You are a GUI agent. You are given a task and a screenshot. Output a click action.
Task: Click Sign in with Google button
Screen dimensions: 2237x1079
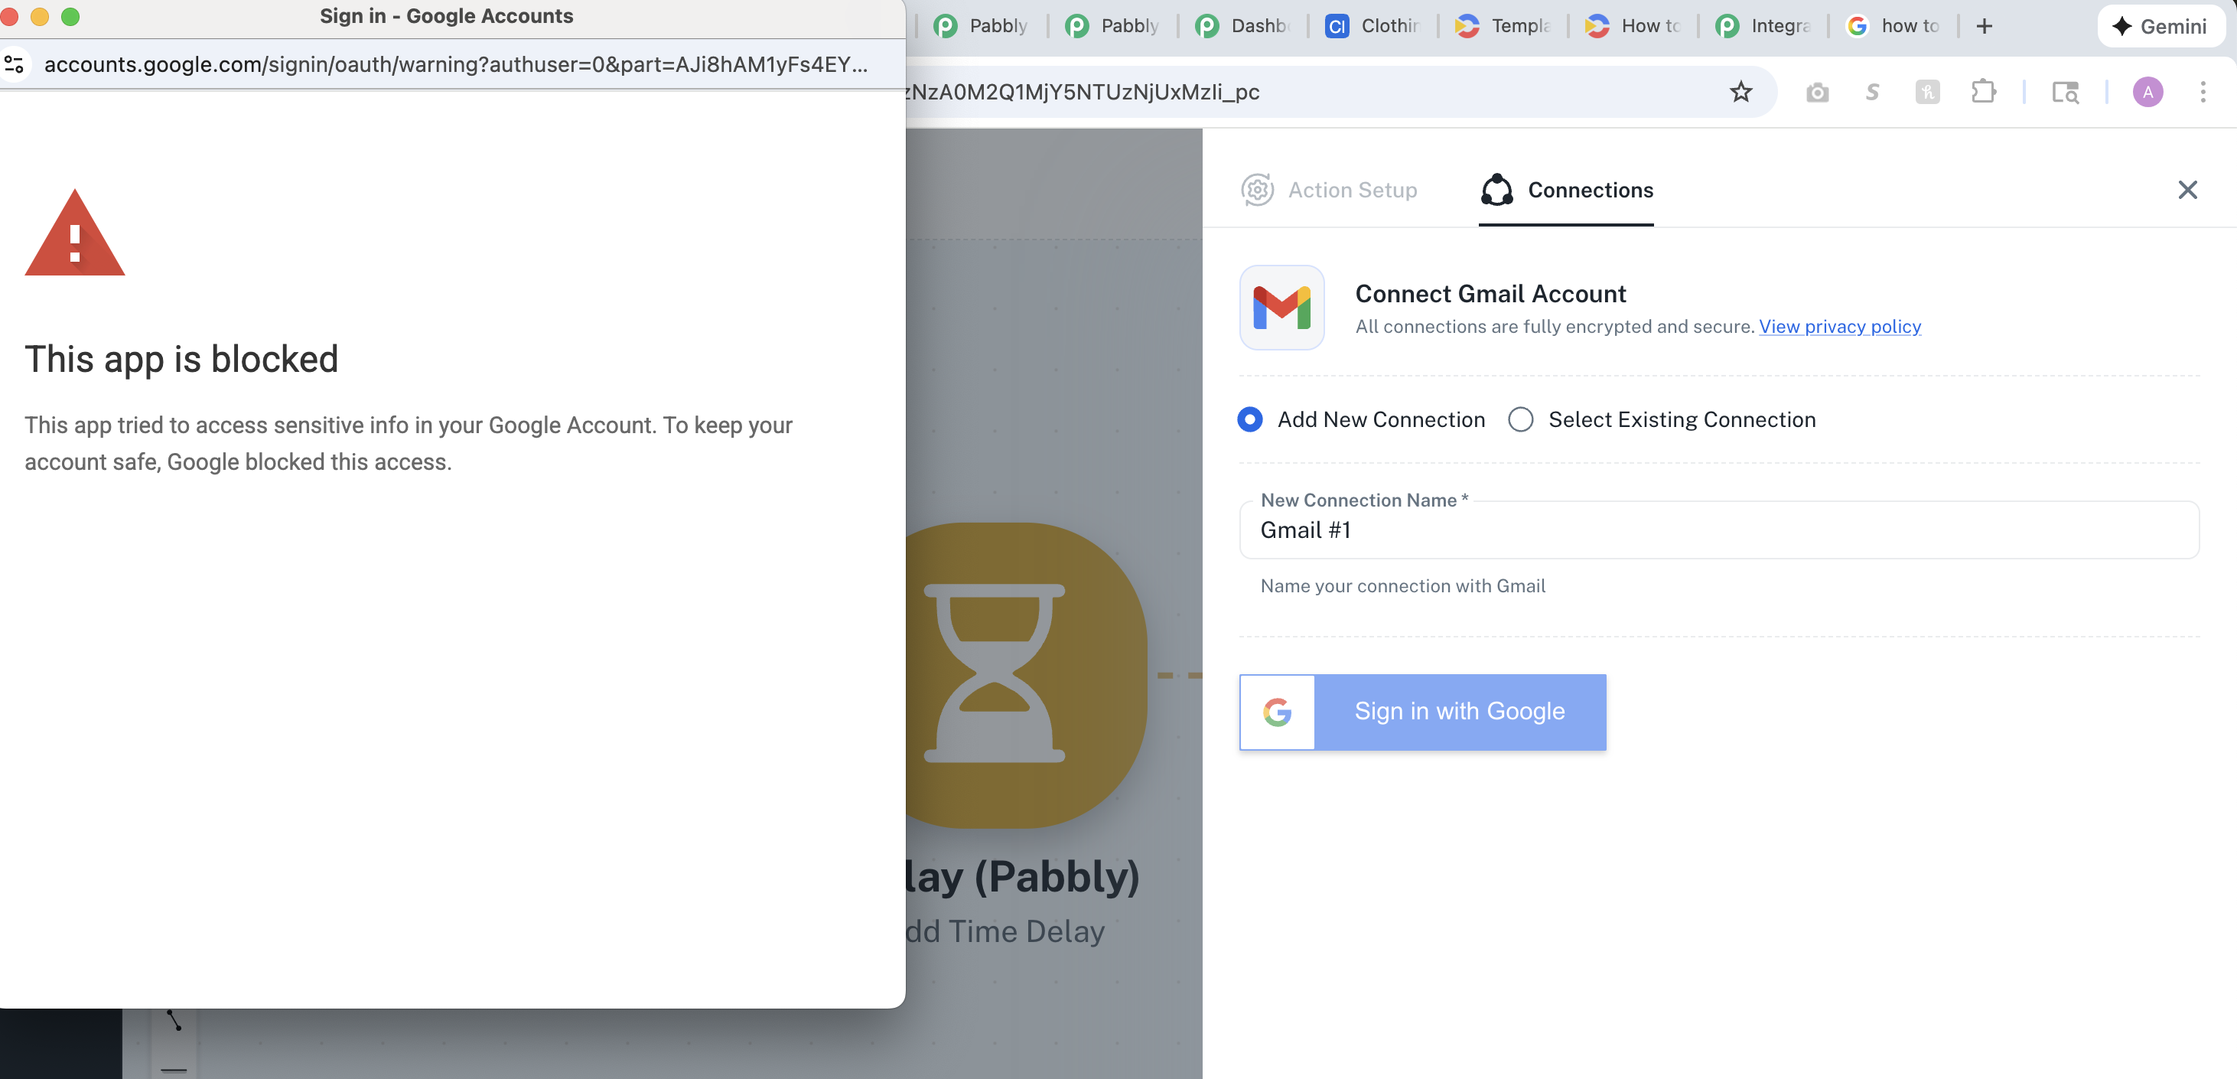click(x=1422, y=712)
